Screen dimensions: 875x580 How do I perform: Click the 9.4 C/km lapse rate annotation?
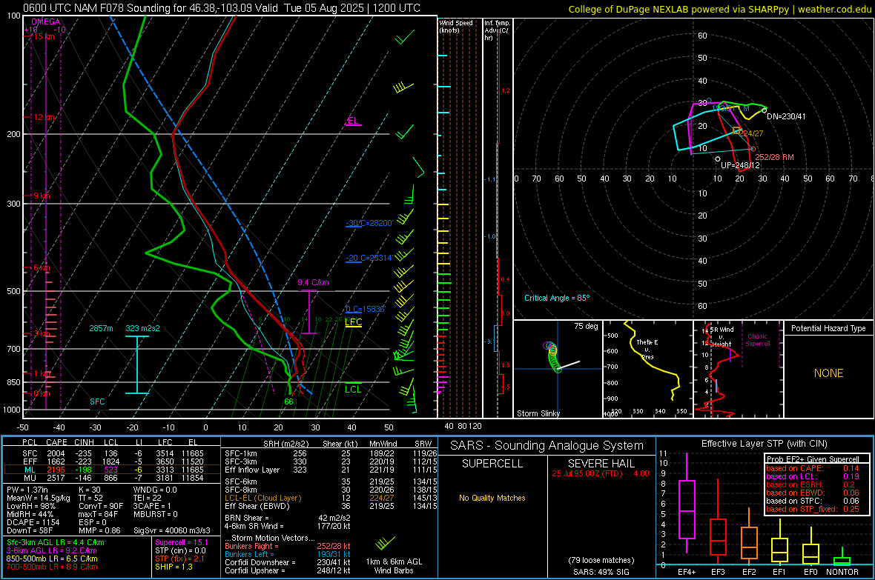click(313, 282)
